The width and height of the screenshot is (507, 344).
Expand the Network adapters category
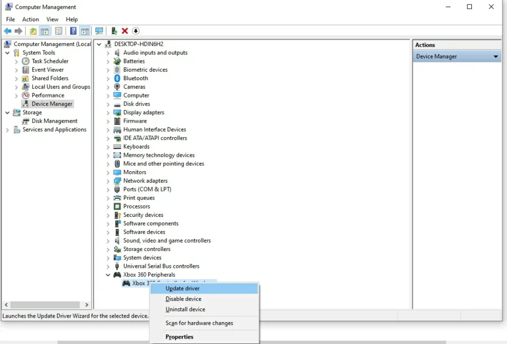point(109,181)
